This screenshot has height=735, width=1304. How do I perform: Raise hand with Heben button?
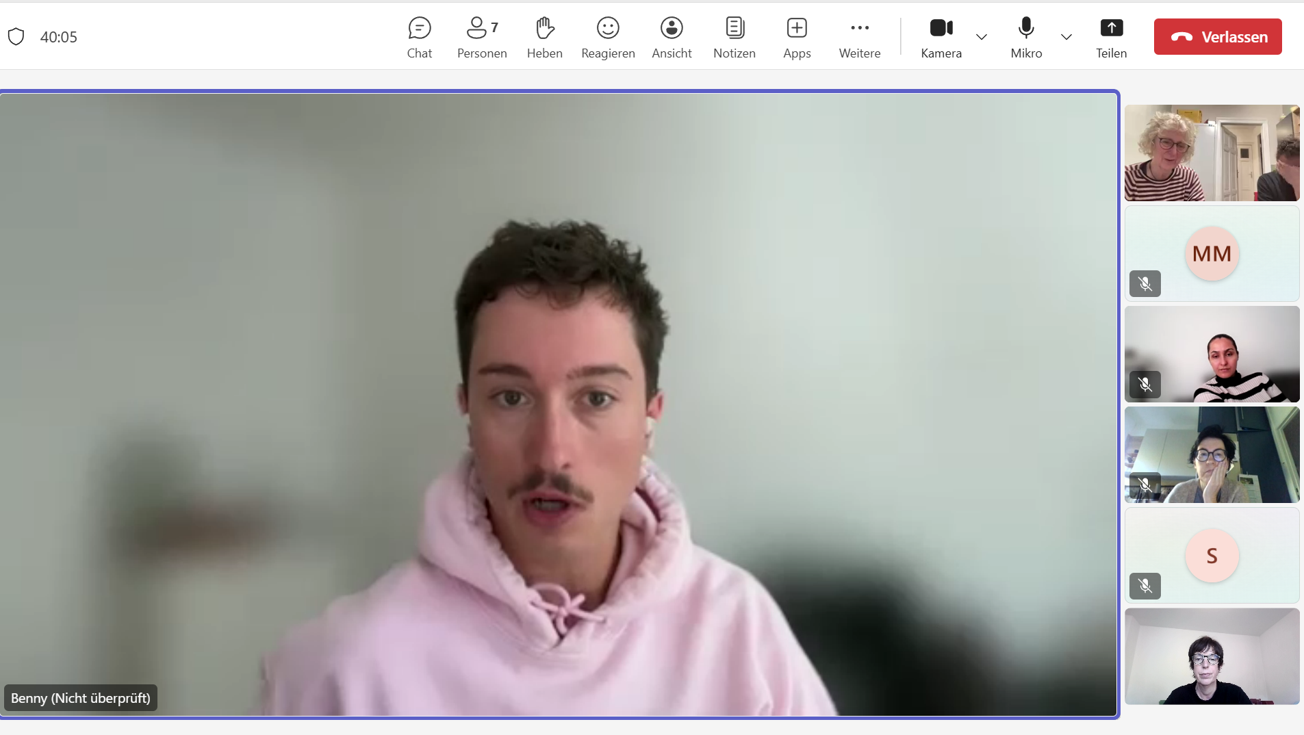(544, 37)
